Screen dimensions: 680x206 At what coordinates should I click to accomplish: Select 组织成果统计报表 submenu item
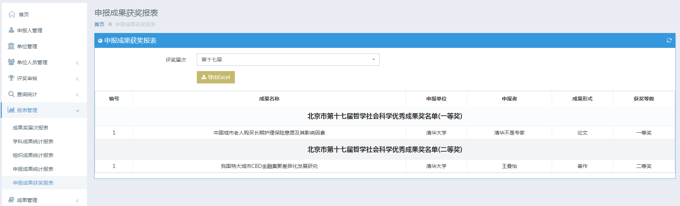[x=33, y=155]
